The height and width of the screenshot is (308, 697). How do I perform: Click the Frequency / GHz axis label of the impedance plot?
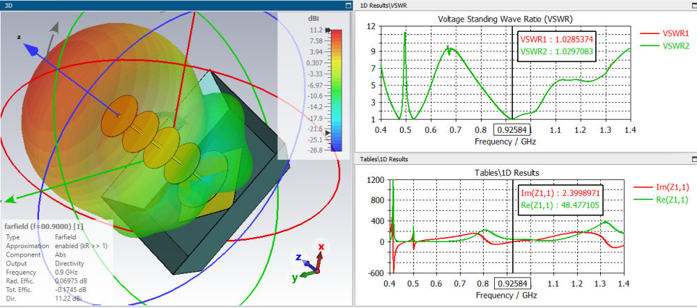(507, 295)
